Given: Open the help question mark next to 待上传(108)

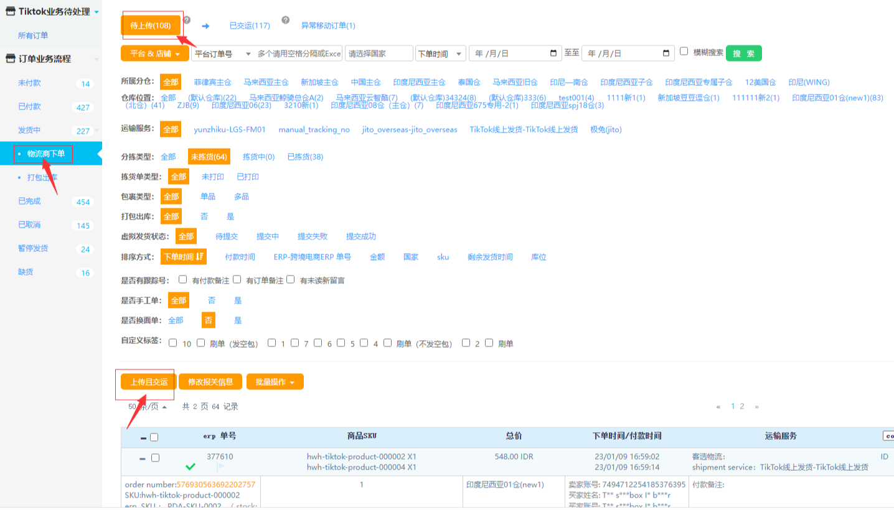Looking at the screenshot, I should [187, 21].
